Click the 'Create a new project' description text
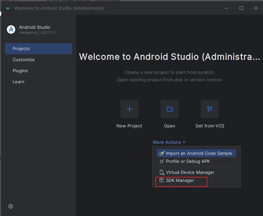 click(170, 73)
